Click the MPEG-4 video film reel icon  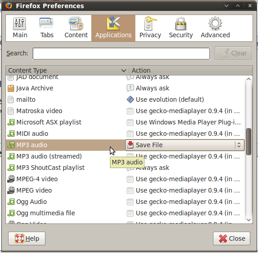tap(11, 179)
